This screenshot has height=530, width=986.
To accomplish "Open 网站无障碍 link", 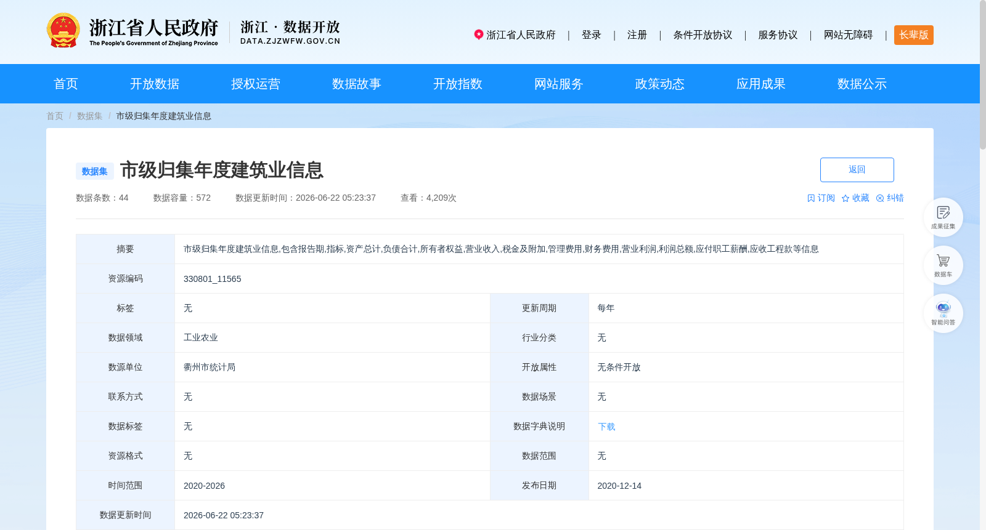I will click(x=849, y=35).
